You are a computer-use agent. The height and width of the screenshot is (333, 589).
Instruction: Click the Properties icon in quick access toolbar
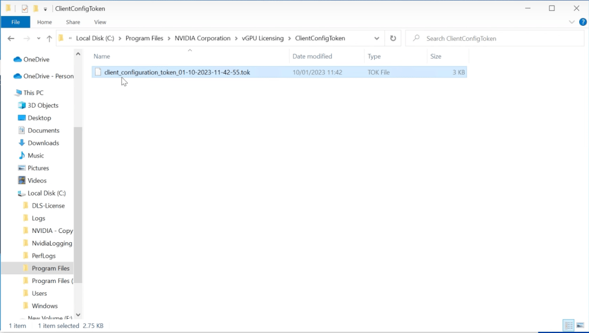point(25,9)
